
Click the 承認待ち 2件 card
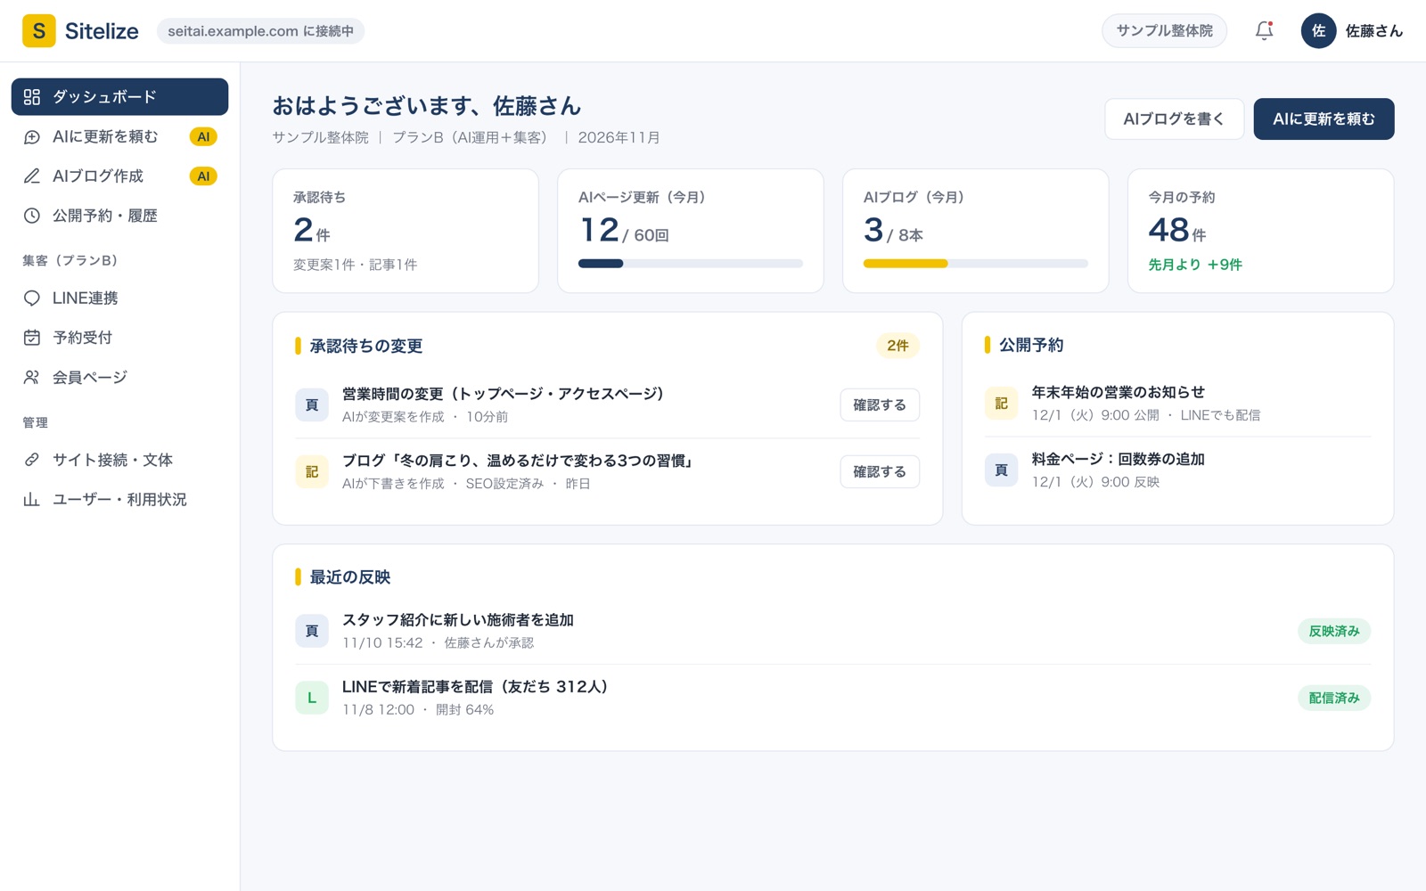[x=406, y=231]
